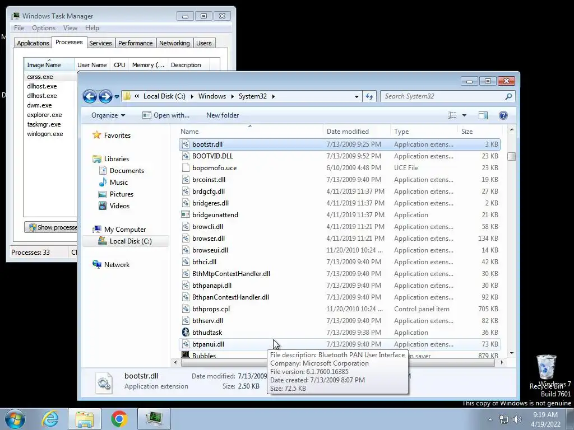Switch to Task Manager Networking tab
This screenshot has height=430, width=574.
tap(174, 43)
